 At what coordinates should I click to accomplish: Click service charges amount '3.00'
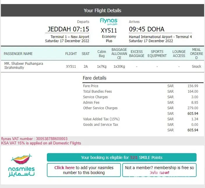pos(195,97)
